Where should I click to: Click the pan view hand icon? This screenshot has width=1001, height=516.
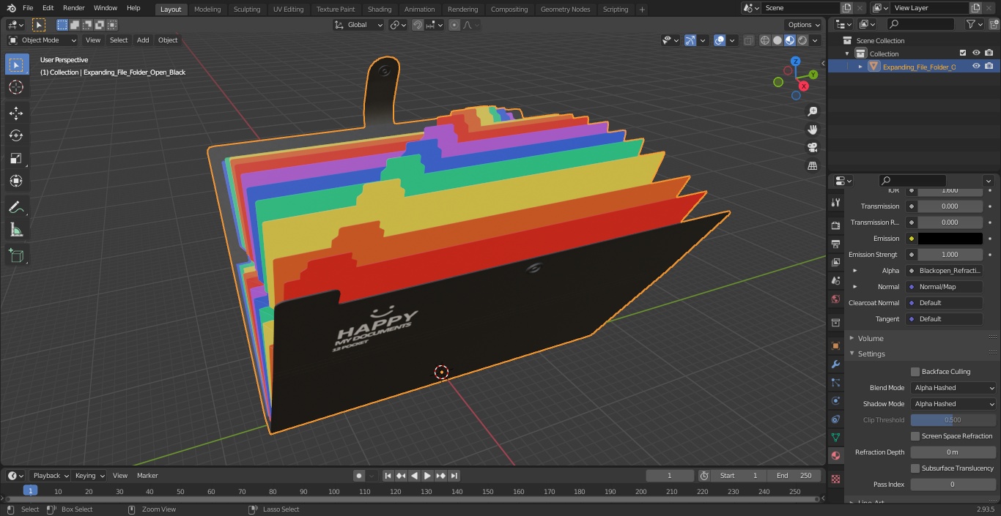click(813, 130)
